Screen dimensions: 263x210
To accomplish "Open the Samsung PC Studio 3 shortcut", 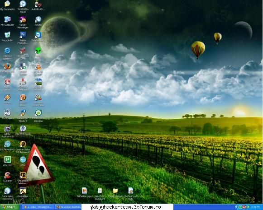I will coord(23,113).
